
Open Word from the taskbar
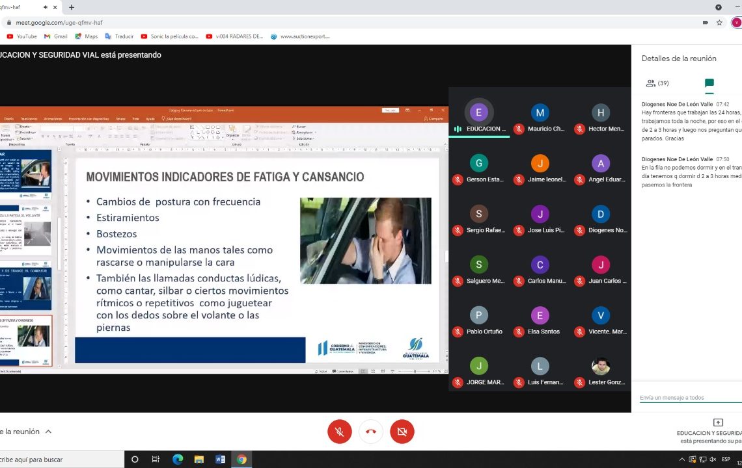(220, 460)
